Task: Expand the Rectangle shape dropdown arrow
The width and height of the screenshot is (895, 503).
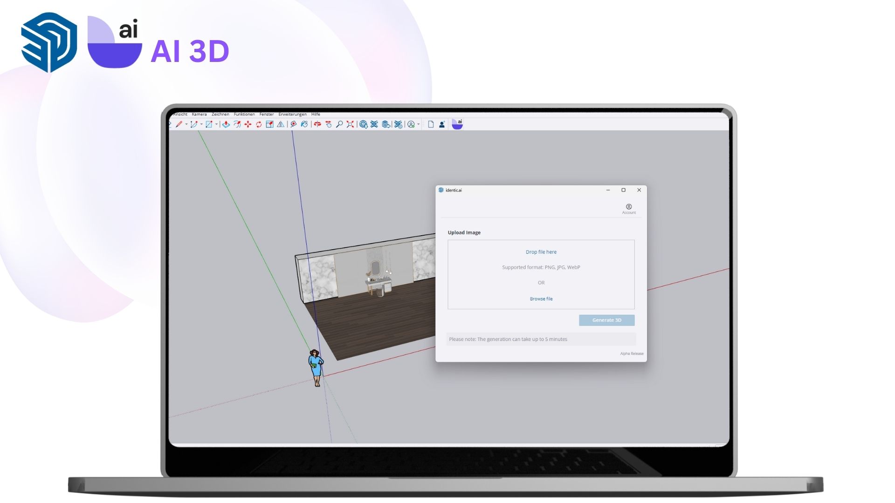Action: (216, 124)
